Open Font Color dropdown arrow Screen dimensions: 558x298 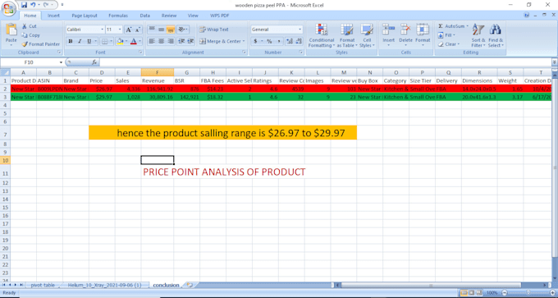coord(139,41)
